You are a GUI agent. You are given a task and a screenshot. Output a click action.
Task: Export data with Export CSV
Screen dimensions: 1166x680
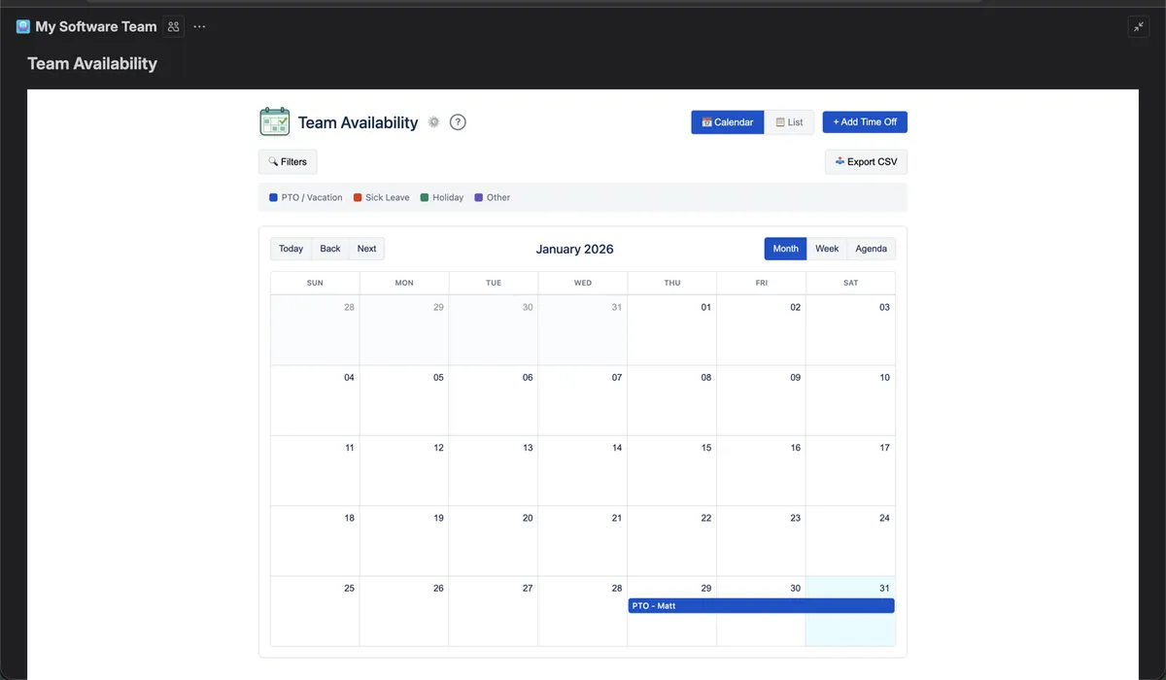(x=866, y=162)
